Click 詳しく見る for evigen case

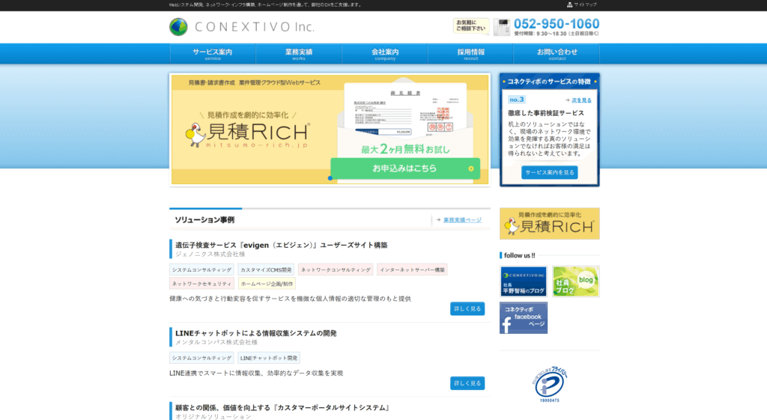click(467, 308)
